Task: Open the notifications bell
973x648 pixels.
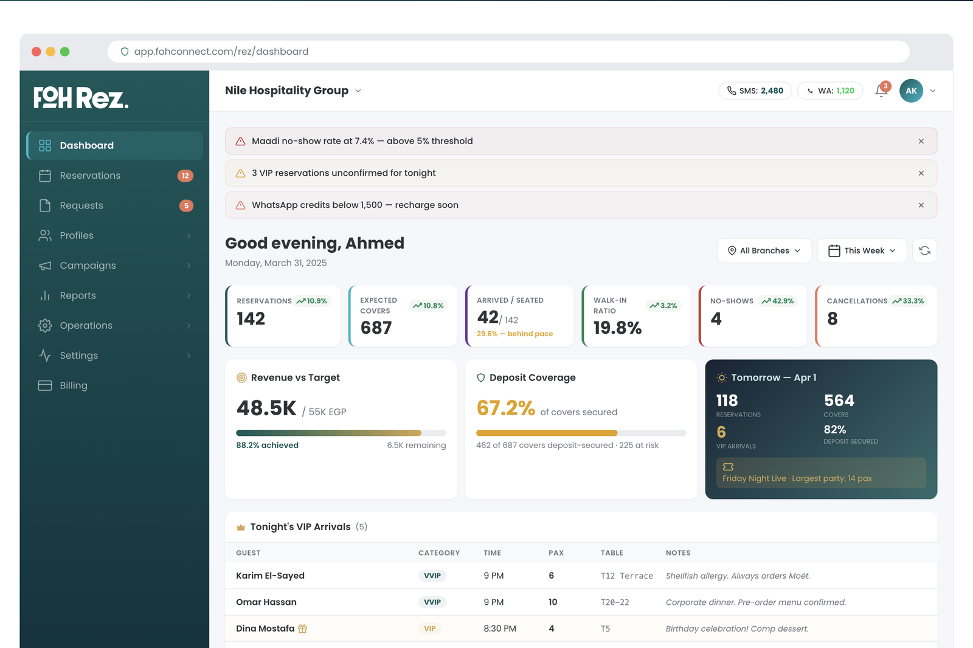Action: pos(881,90)
